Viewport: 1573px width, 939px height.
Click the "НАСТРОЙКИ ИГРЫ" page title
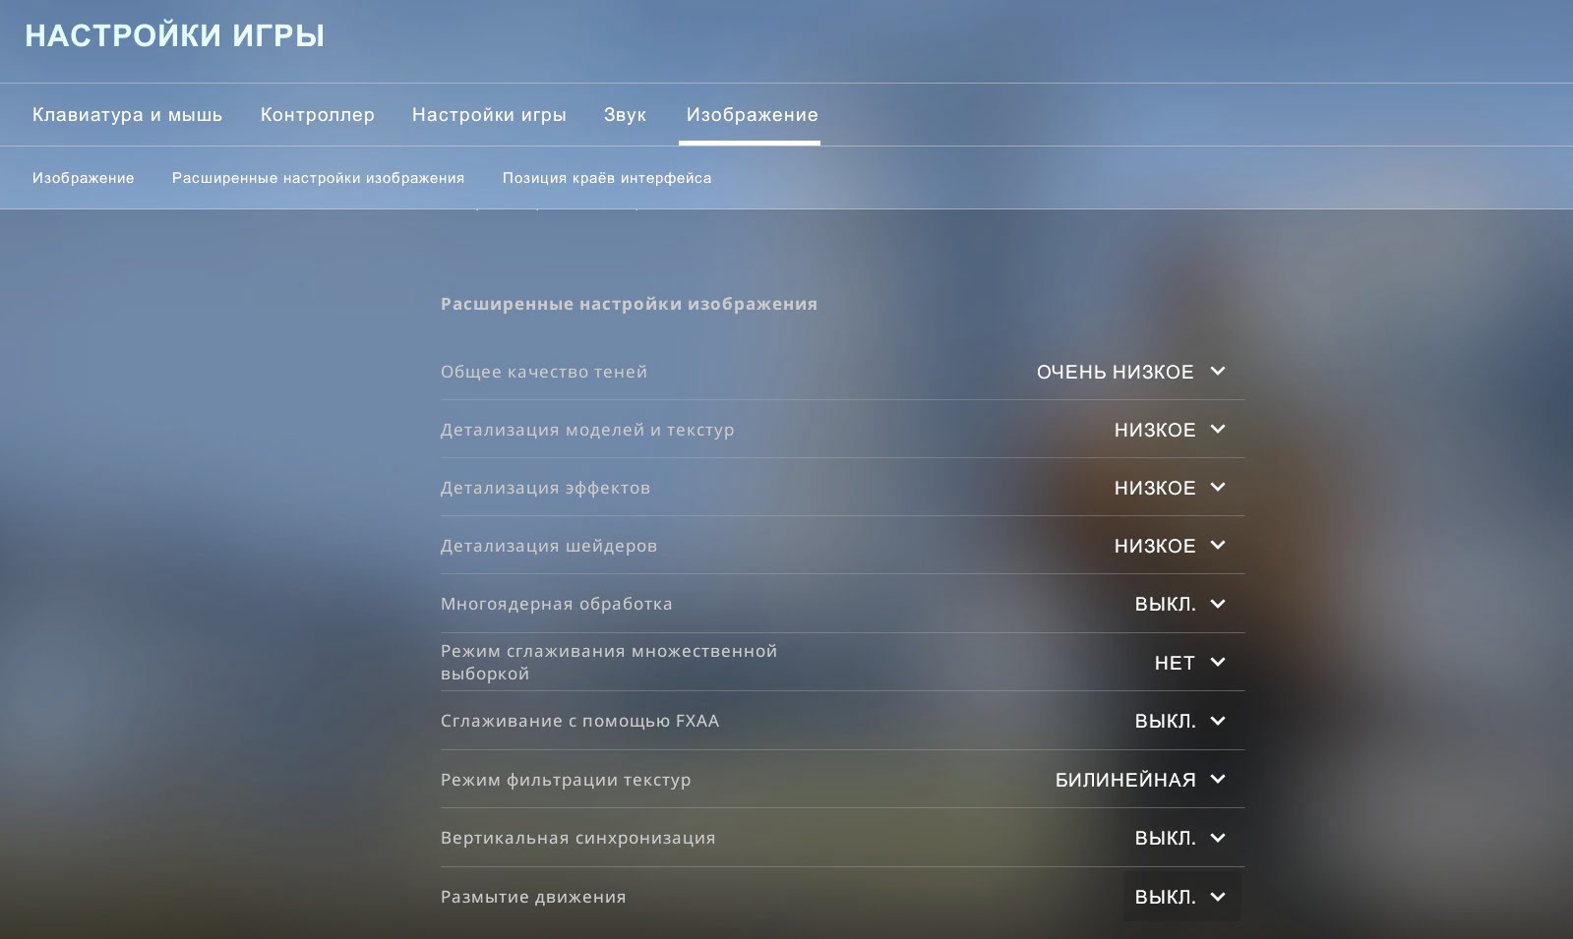174,36
